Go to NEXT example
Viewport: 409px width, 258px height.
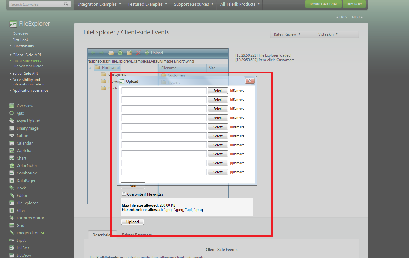(357, 17)
